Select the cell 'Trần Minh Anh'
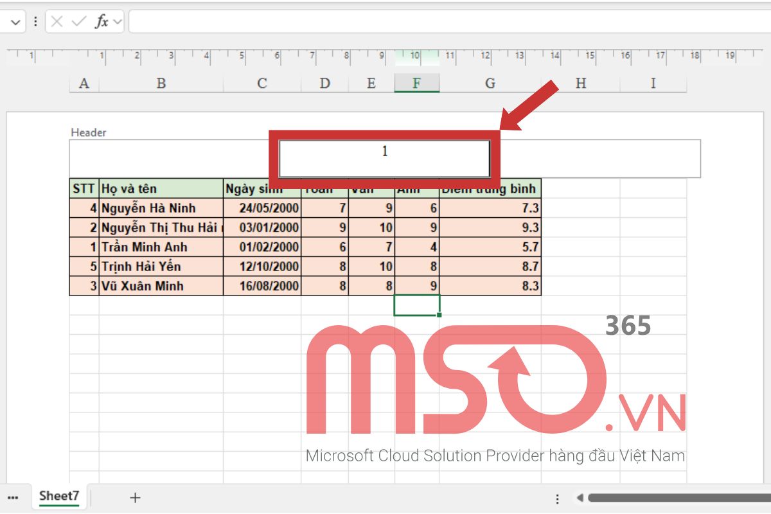771x514 pixels. [x=161, y=247]
